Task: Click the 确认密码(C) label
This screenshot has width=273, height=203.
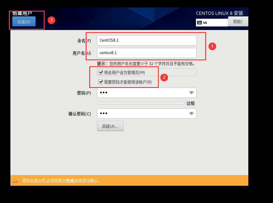Action: click(x=80, y=114)
